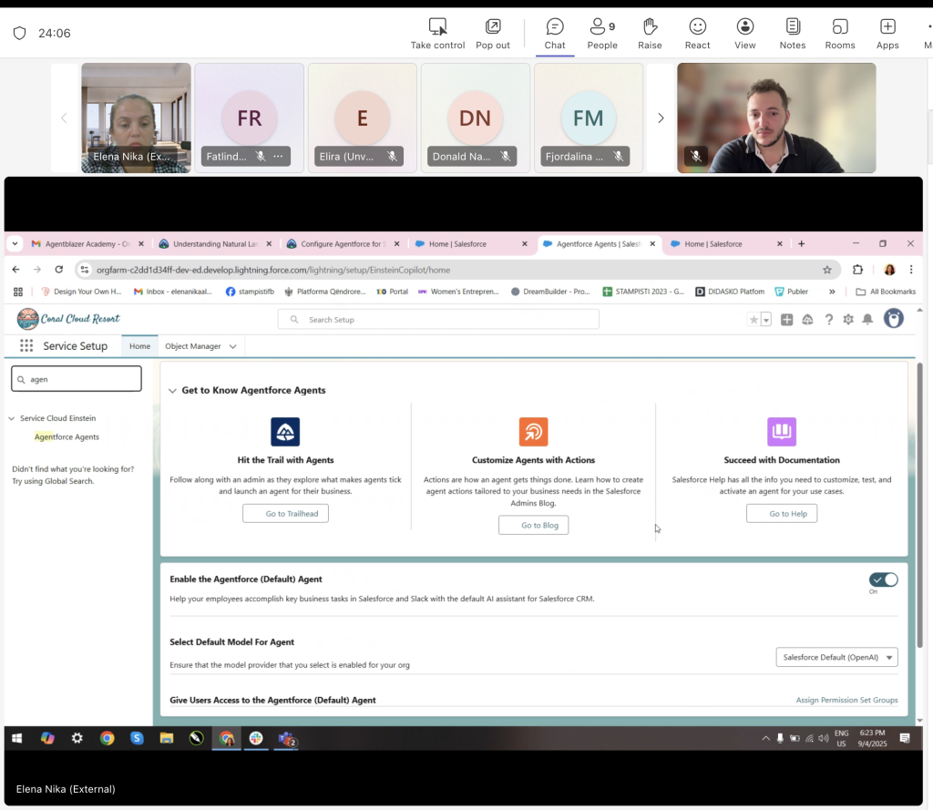The image size is (933, 810).
Task: Open the Assign Permission Set Groups link
Action: (x=846, y=700)
